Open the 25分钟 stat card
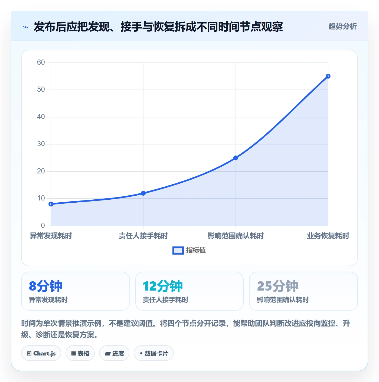 pos(303,291)
